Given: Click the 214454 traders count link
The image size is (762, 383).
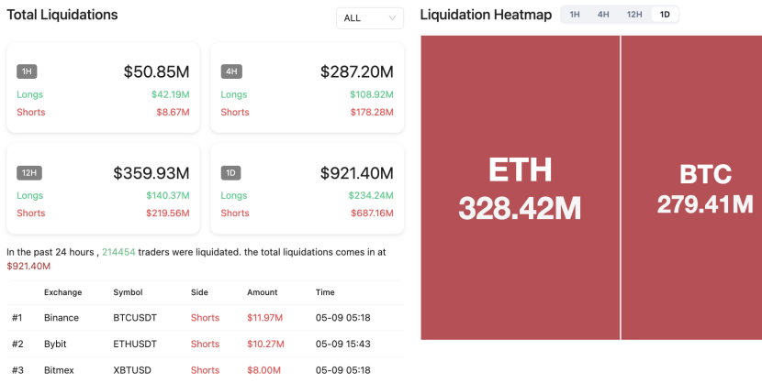Looking at the screenshot, I should pos(118,252).
